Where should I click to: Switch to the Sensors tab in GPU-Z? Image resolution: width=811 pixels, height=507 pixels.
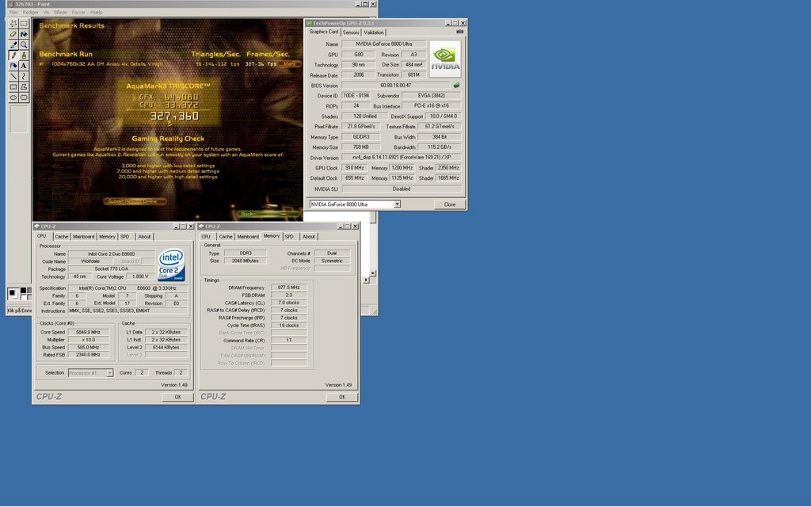coord(351,32)
